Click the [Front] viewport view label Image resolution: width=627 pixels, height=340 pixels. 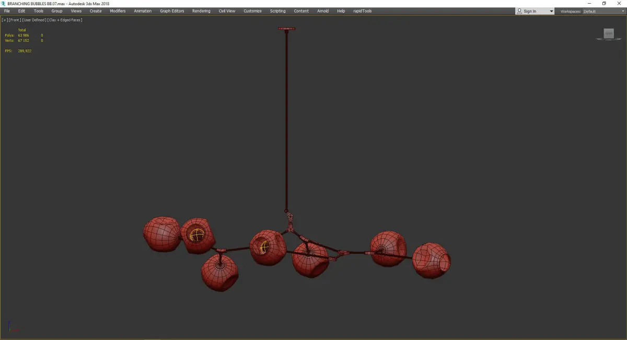(14, 20)
